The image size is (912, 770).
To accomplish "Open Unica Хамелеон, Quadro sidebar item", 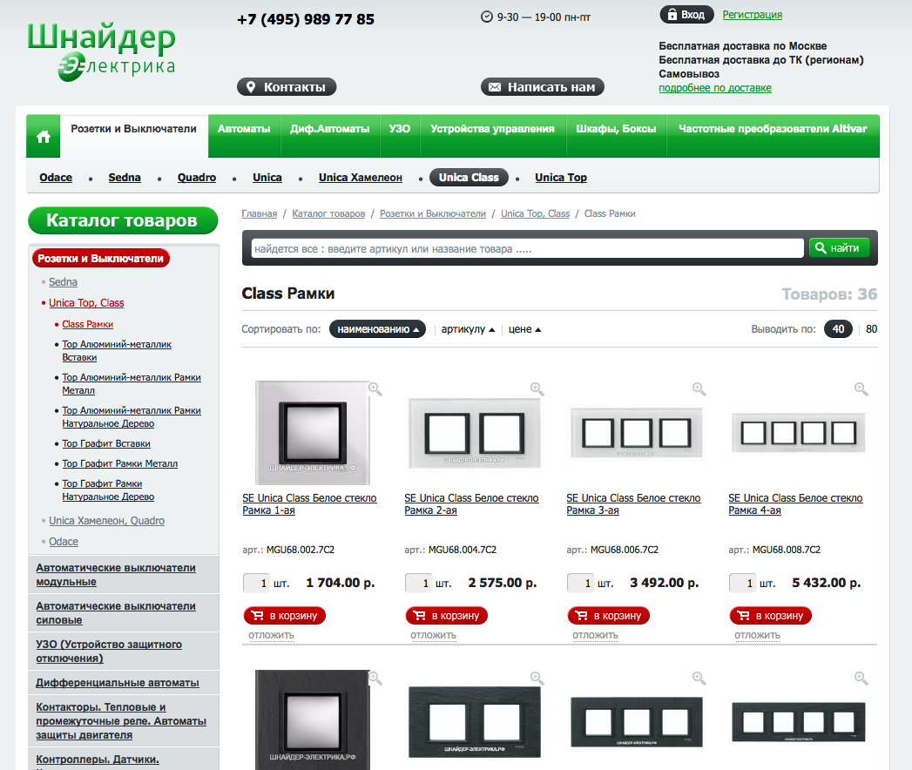I will (x=106, y=521).
